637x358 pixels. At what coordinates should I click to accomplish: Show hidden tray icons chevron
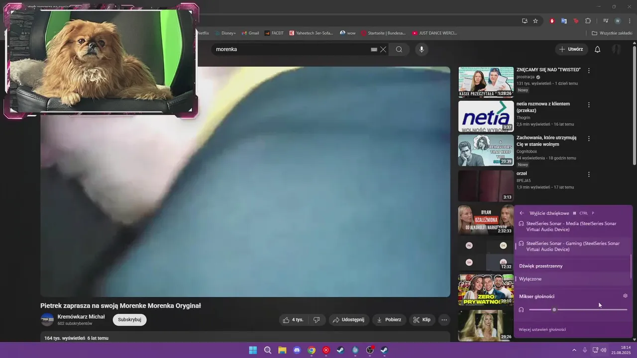tap(574, 350)
